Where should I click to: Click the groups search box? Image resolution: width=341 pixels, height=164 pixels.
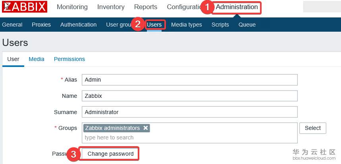coord(189,137)
